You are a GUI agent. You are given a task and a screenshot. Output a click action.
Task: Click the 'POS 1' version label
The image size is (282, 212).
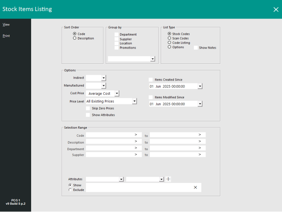pyautogui.click(x=16, y=200)
